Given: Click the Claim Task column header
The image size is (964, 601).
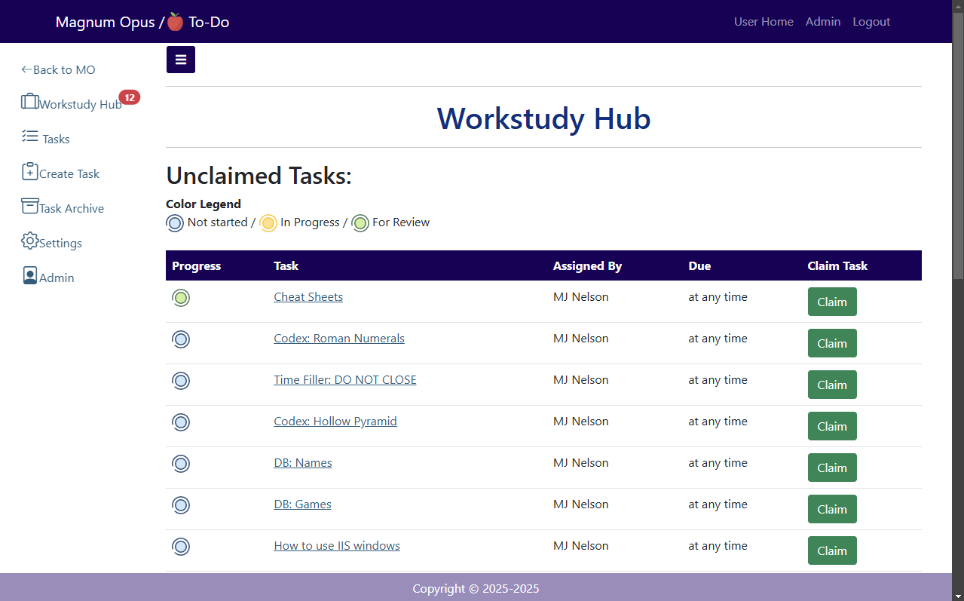Looking at the screenshot, I should pos(837,265).
